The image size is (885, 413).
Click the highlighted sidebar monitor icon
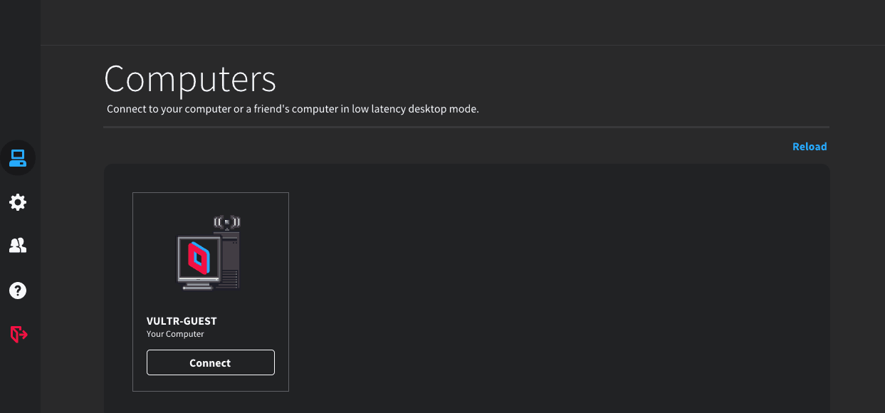coord(18,158)
